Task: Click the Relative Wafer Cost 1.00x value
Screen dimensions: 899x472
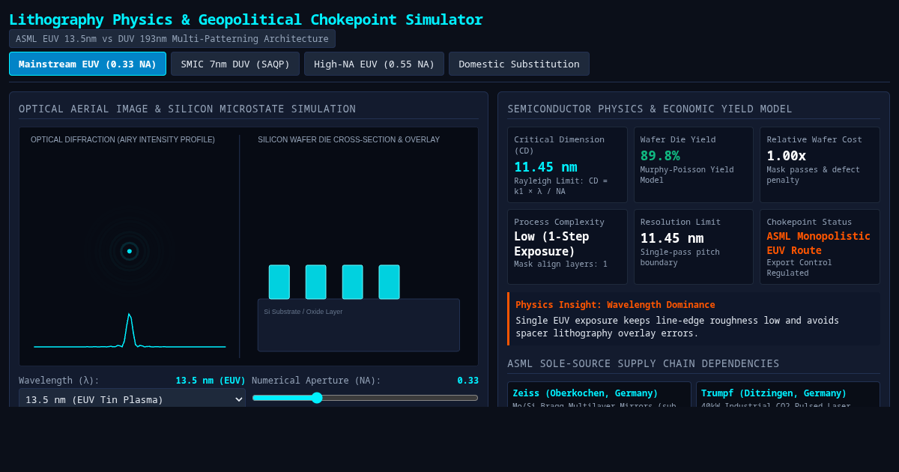Action: pyautogui.click(x=786, y=156)
